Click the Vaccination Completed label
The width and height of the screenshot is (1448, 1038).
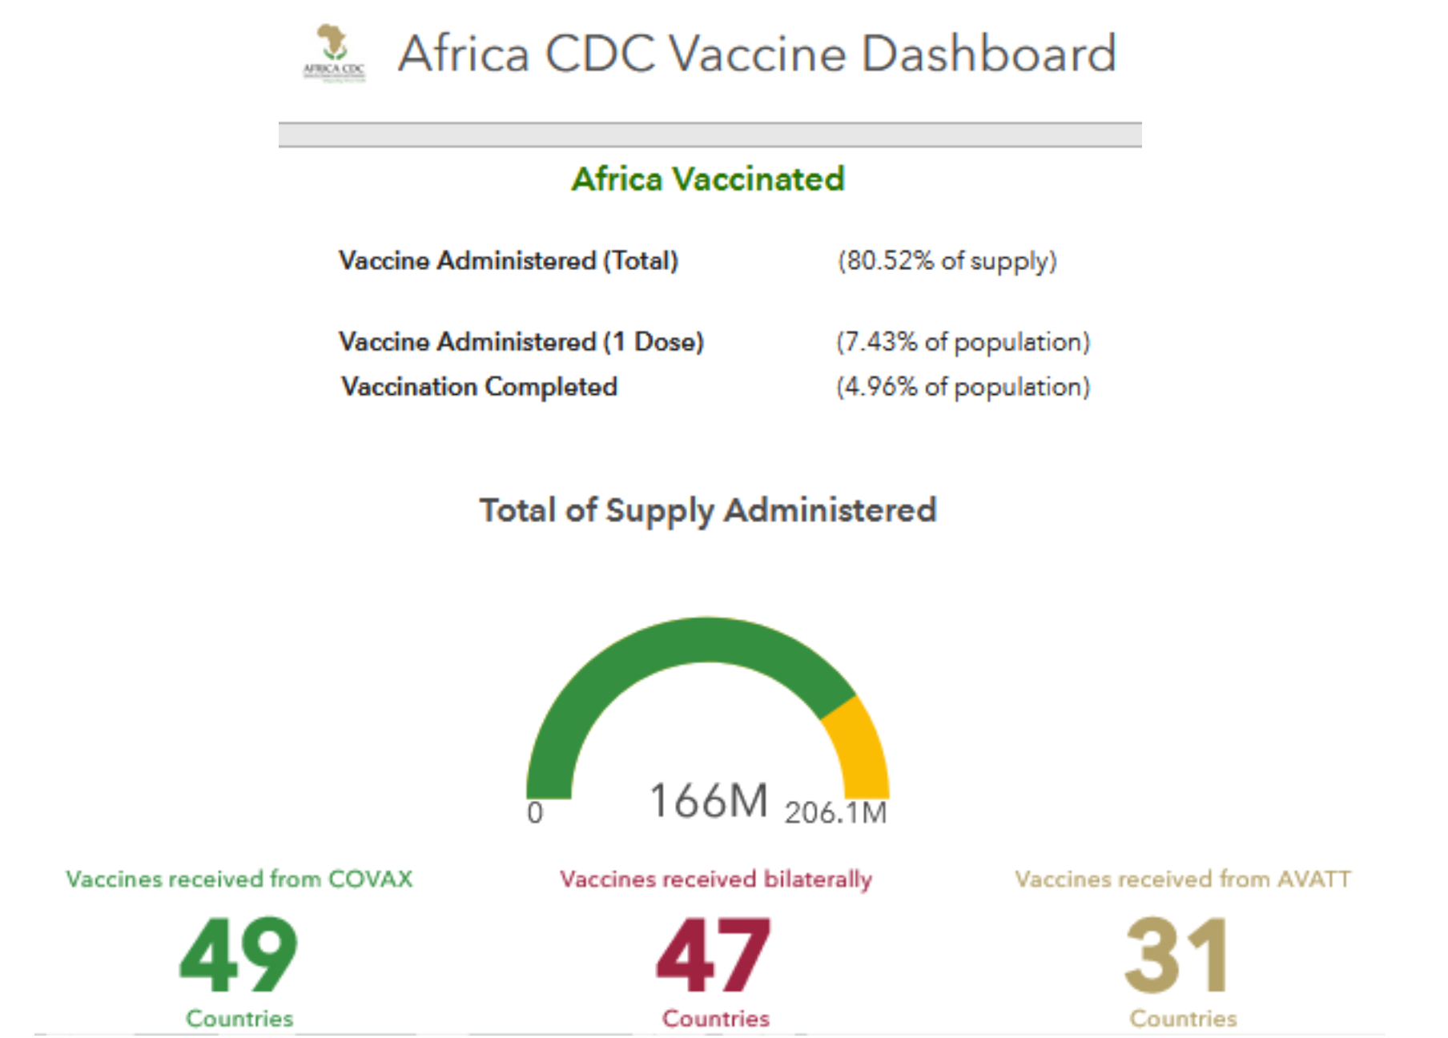[x=479, y=387]
